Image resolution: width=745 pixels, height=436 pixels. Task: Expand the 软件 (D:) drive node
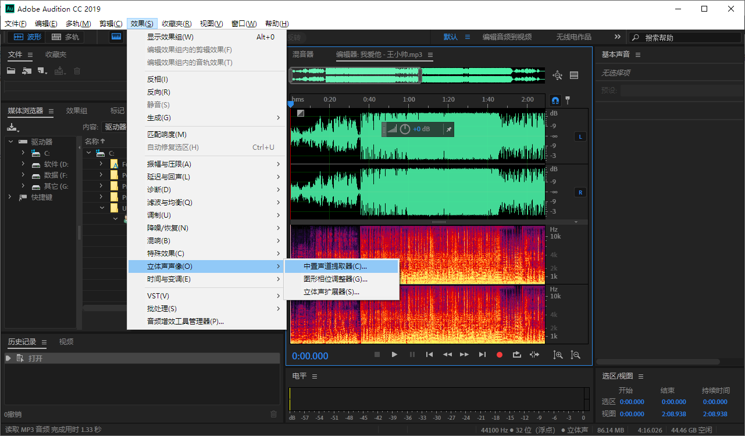tap(23, 164)
